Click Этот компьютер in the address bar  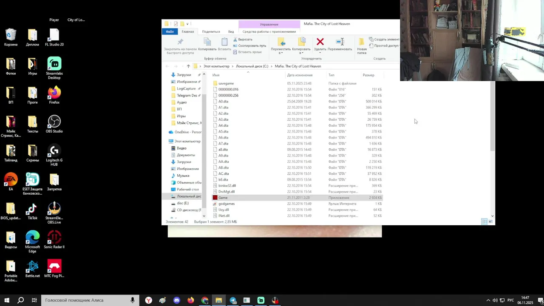[216, 66]
